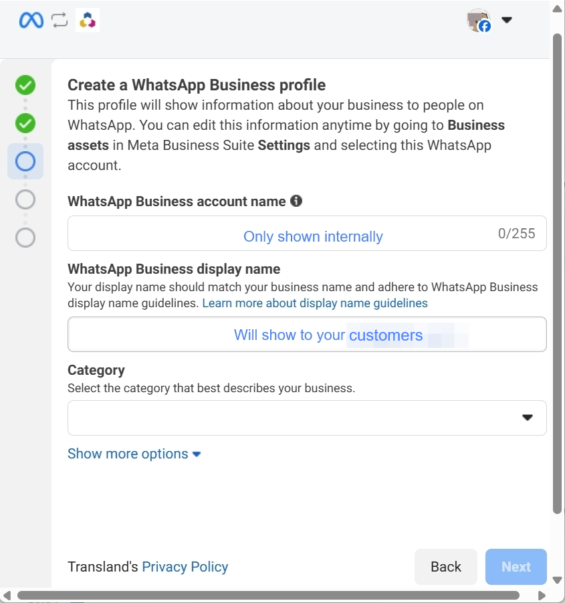Click the WhatsApp Business display name field
The width and height of the screenshot is (565, 603).
[307, 334]
